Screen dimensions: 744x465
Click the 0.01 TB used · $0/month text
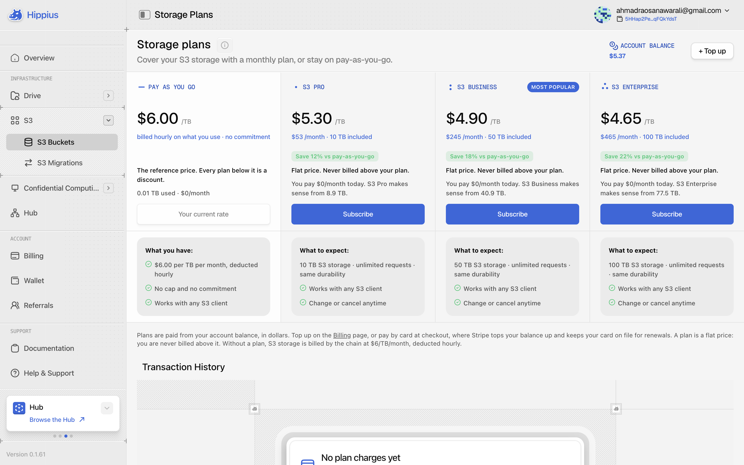click(173, 193)
